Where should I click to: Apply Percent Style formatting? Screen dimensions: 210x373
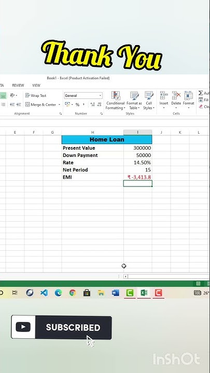tap(77, 105)
